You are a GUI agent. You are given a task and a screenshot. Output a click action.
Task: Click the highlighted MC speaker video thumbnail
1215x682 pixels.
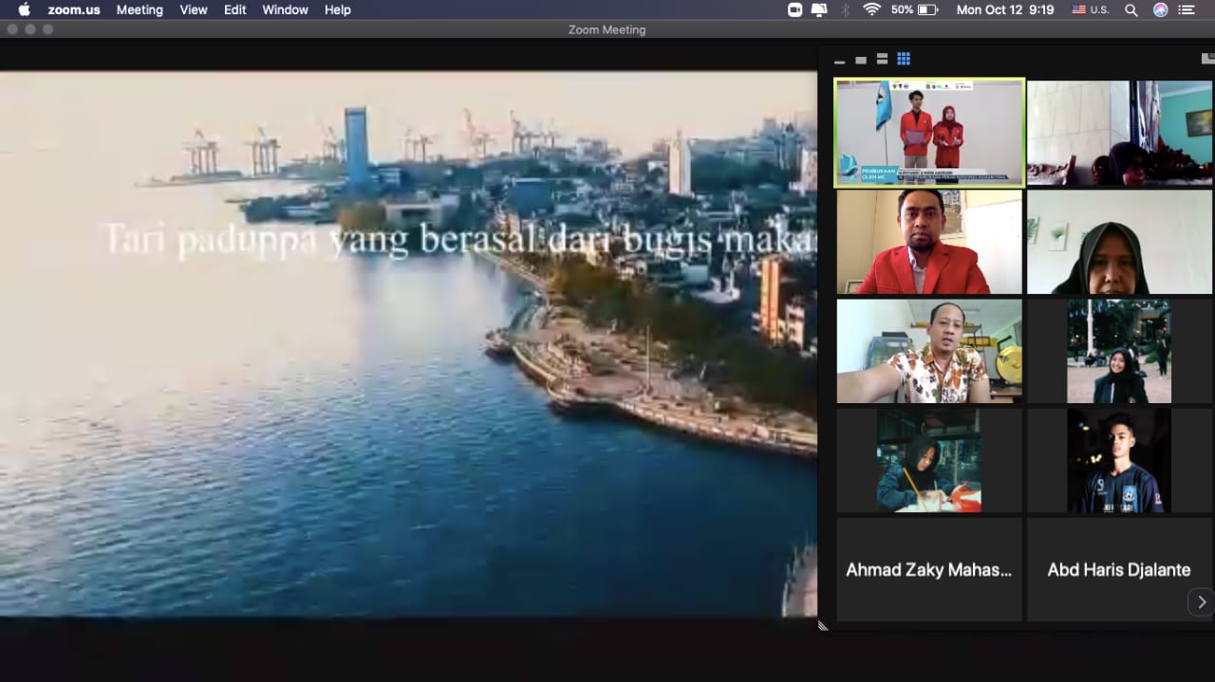pos(929,133)
